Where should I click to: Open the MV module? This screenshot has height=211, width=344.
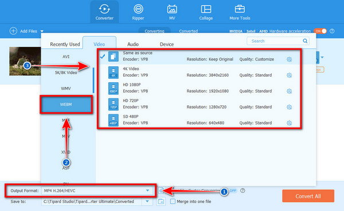tap(172, 12)
